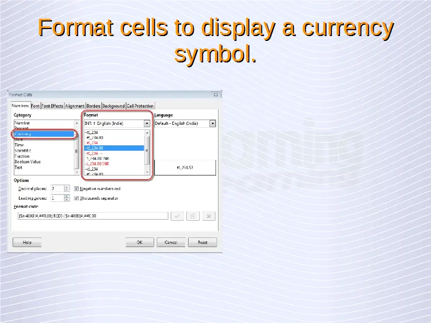
Task: Select Scientific in the Category list
Action: tap(24, 151)
